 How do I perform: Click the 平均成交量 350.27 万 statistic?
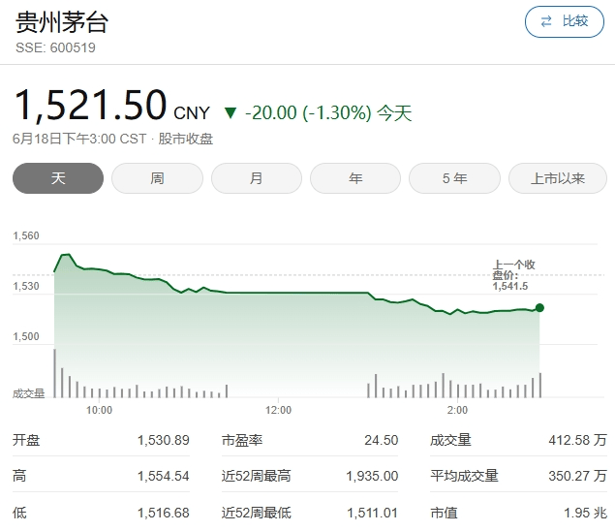click(518, 476)
